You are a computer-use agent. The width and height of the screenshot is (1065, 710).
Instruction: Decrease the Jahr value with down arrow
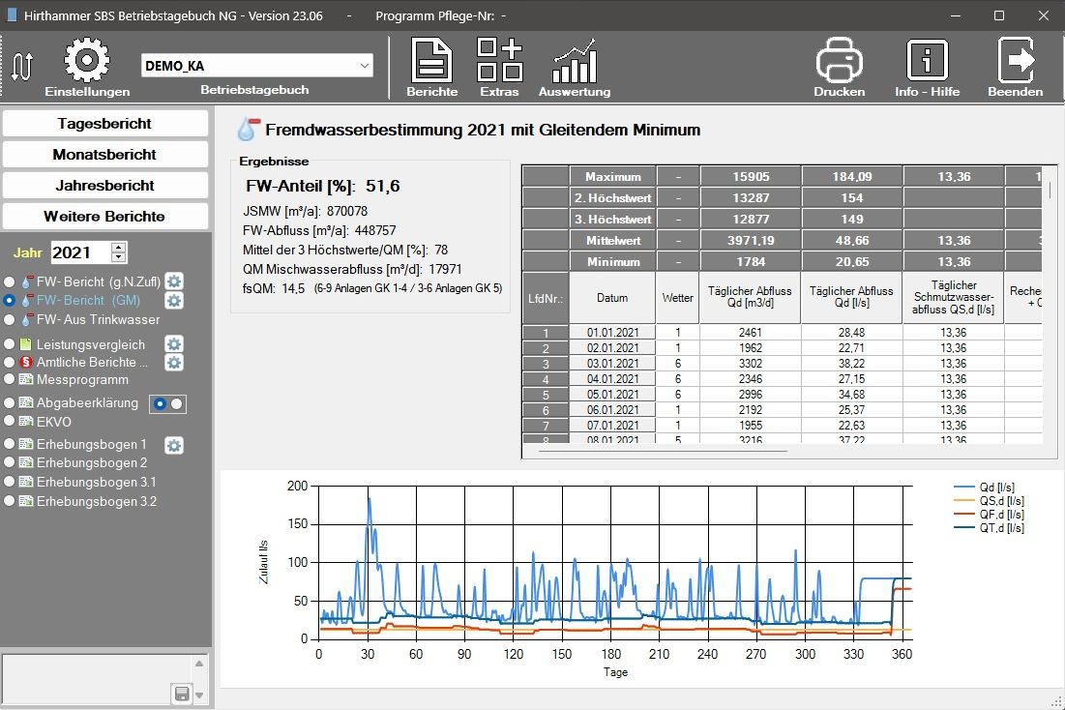coord(119,257)
